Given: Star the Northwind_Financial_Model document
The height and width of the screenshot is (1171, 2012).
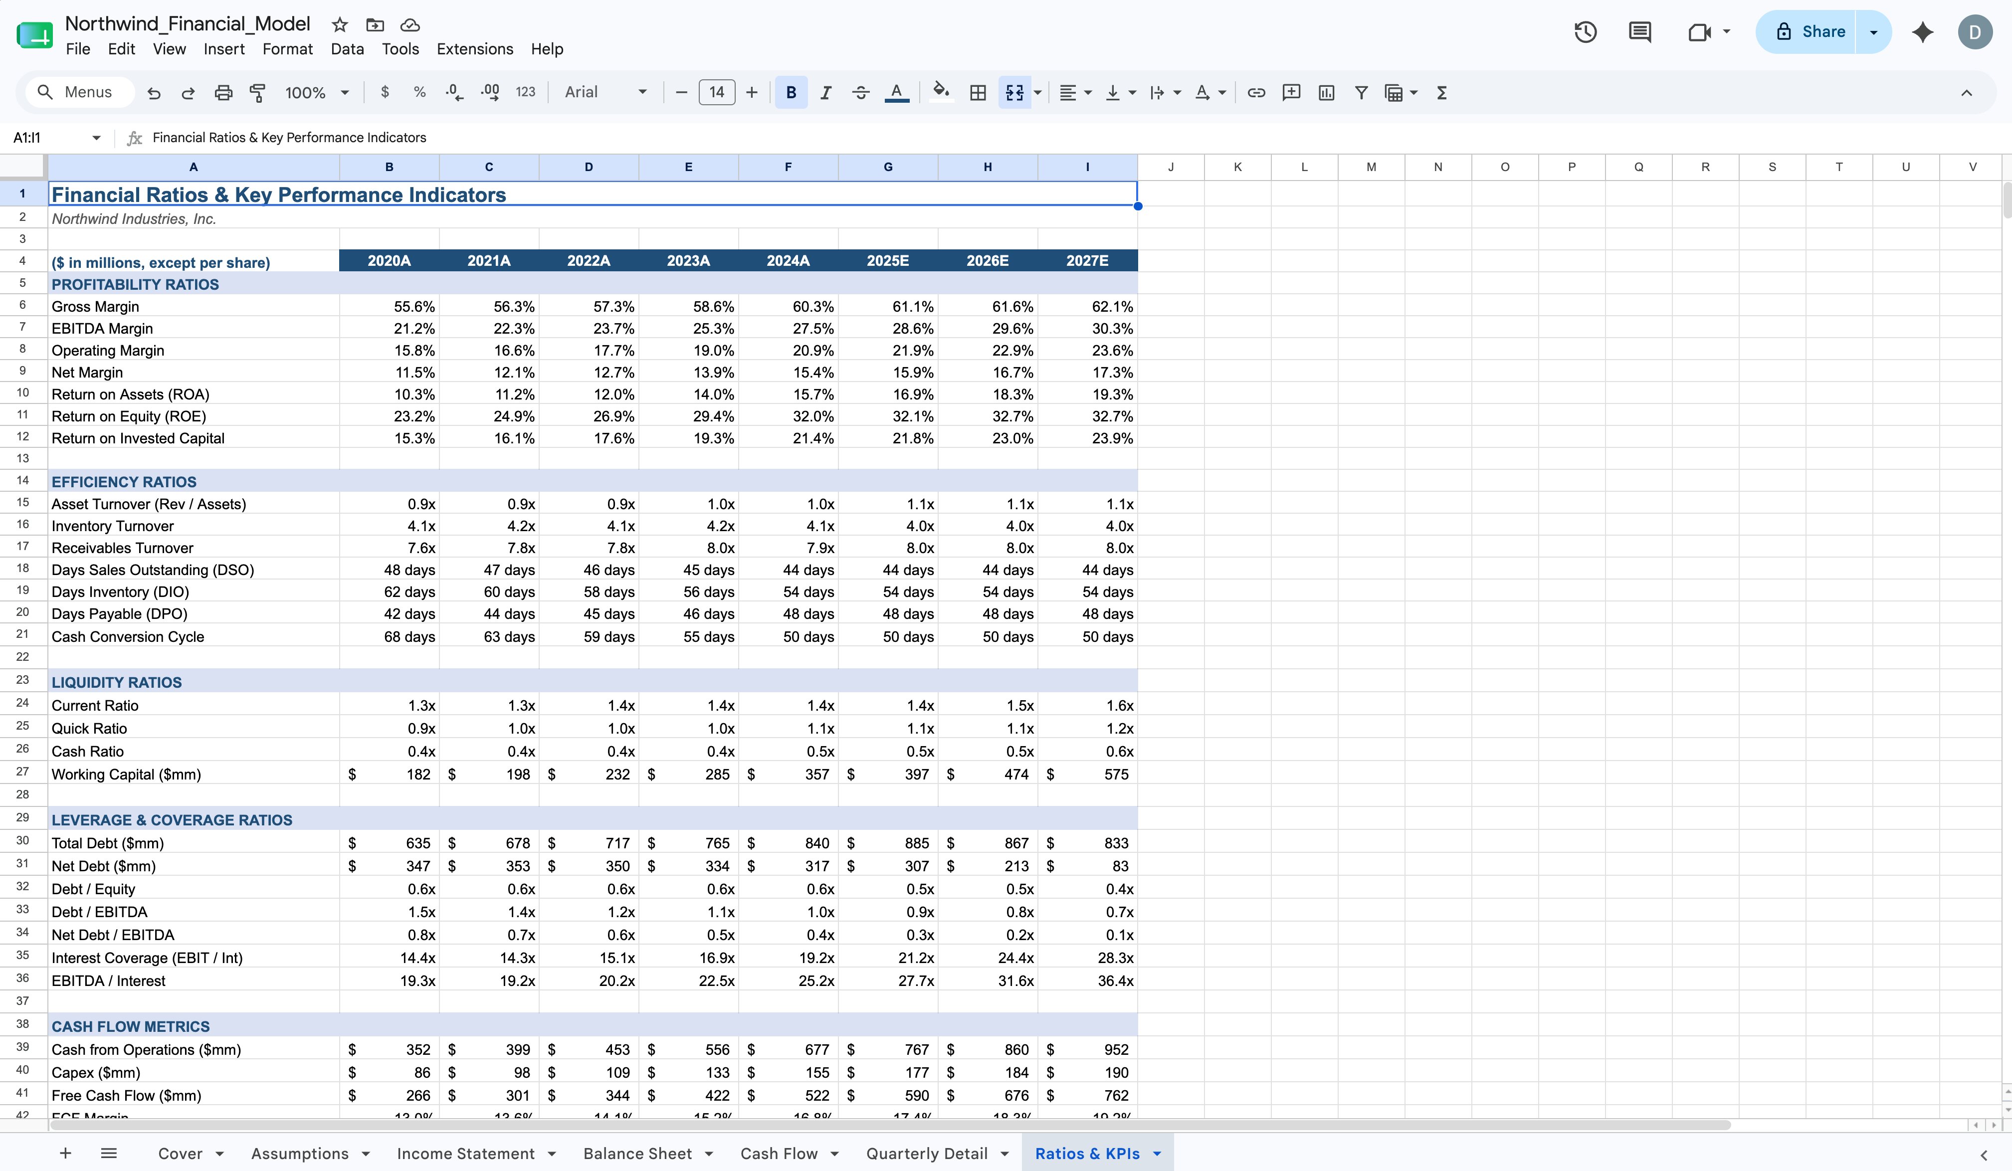Looking at the screenshot, I should click(x=339, y=25).
